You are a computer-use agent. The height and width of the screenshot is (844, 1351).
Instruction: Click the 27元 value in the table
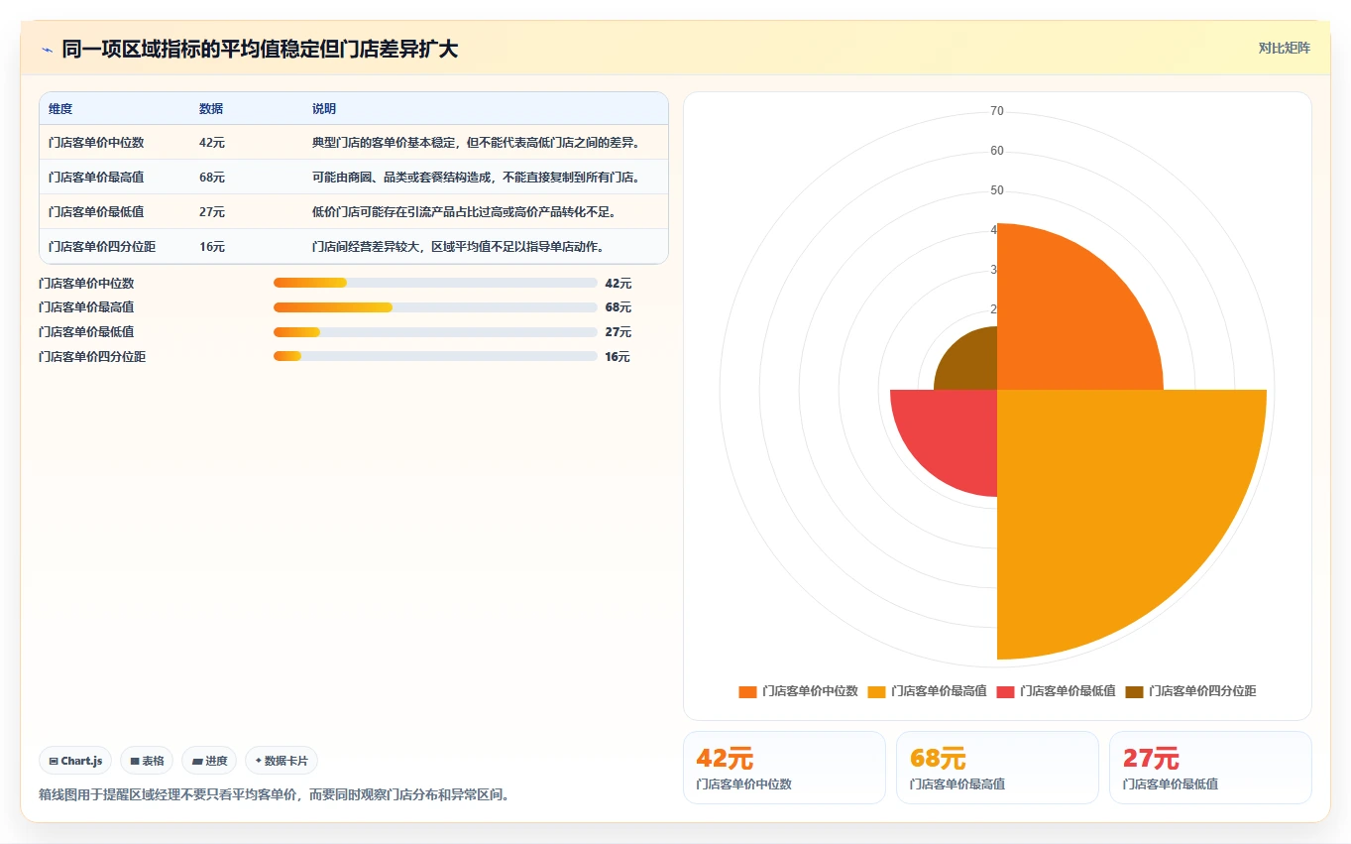[212, 212]
